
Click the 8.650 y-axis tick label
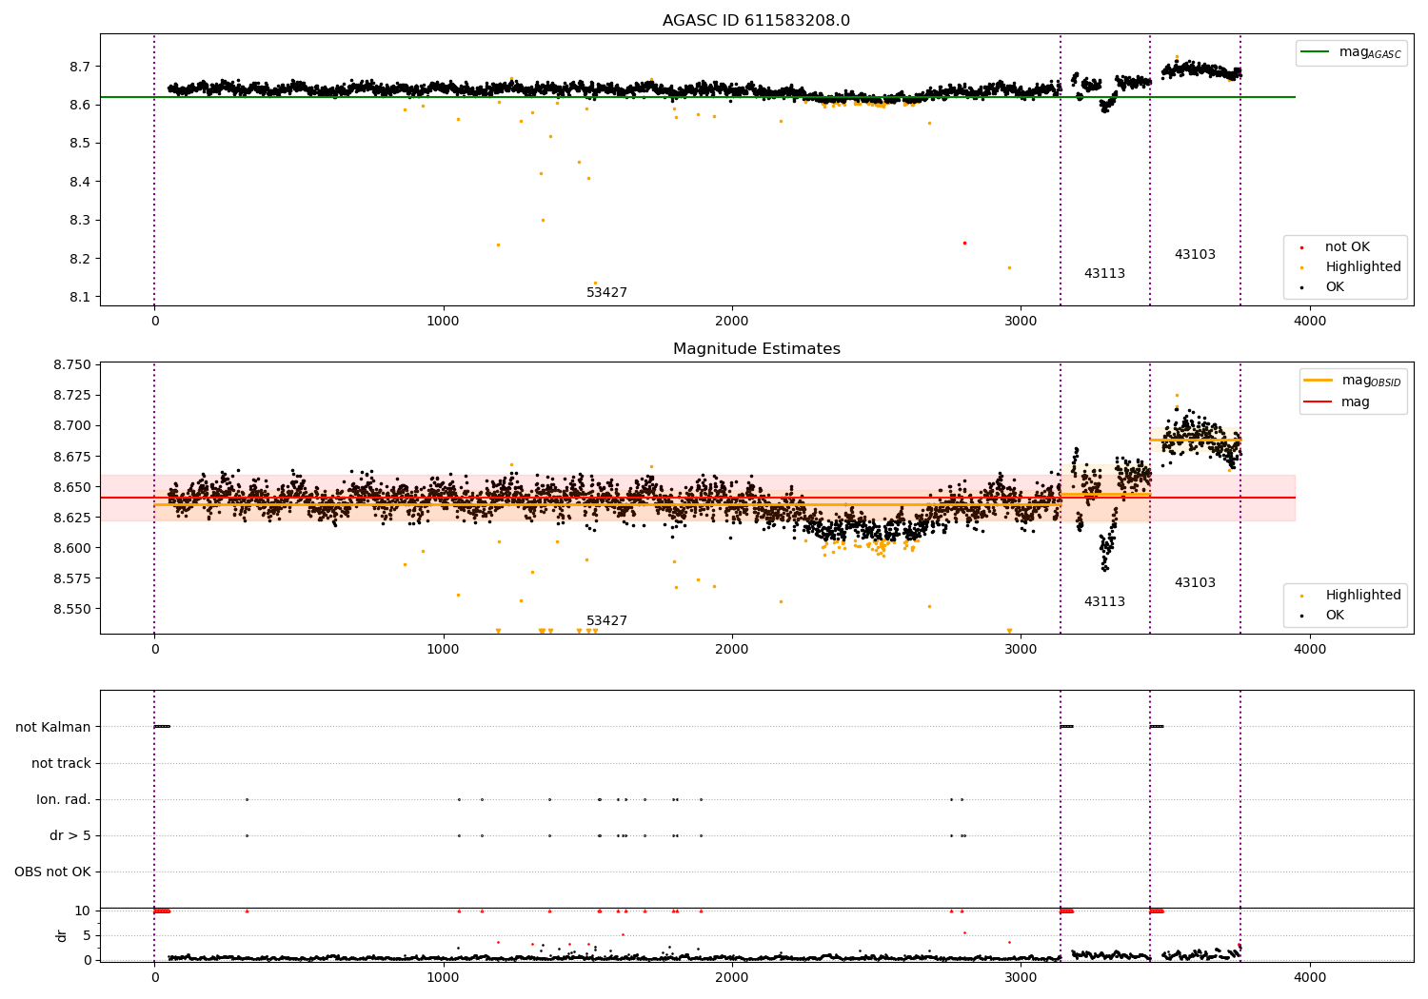tap(72, 487)
